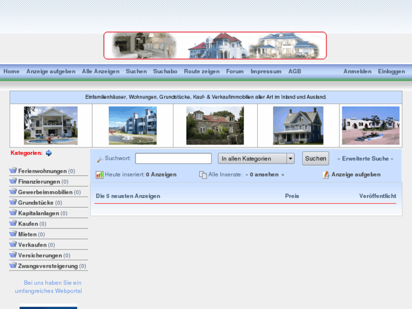The height and width of the screenshot is (309, 412).
Task: Click the folder icon beside Versicherungen
Action: click(x=13, y=255)
